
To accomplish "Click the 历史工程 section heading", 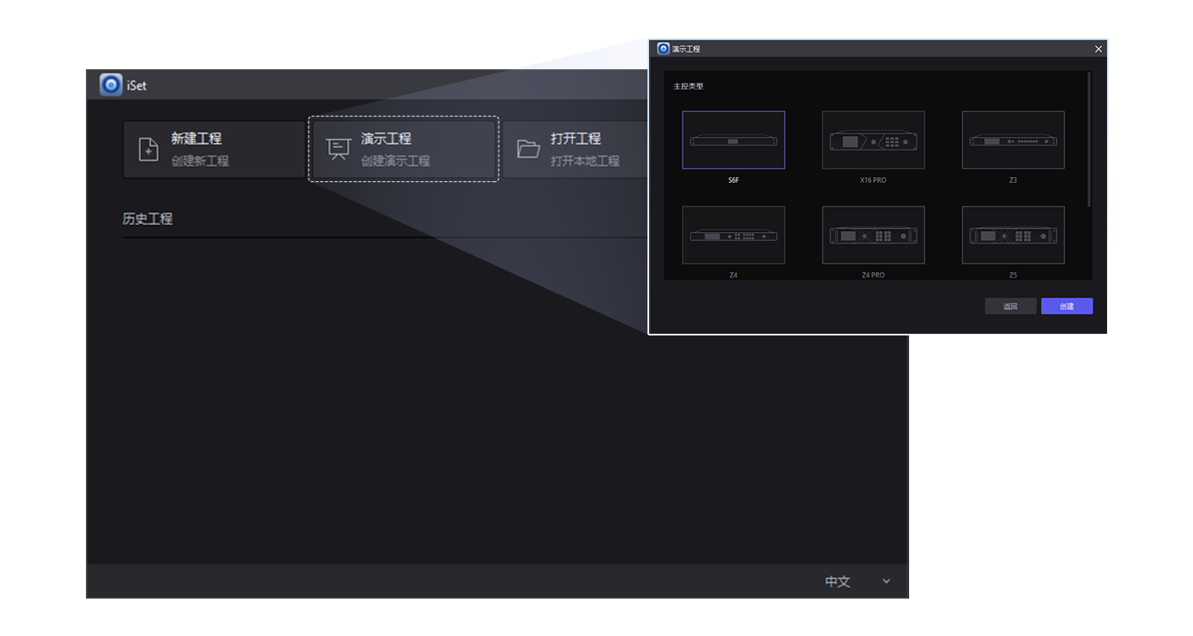I will [x=147, y=219].
